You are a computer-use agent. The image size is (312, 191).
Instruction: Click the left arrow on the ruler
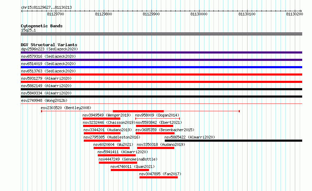(x=22, y=11)
